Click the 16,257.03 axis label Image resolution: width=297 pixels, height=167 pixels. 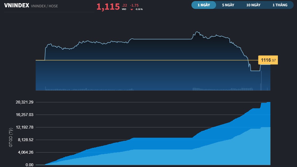pyautogui.click(x=25, y=115)
